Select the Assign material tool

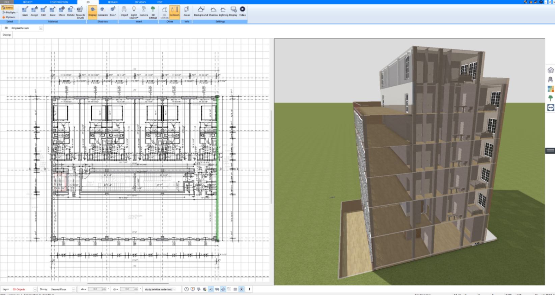click(34, 11)
